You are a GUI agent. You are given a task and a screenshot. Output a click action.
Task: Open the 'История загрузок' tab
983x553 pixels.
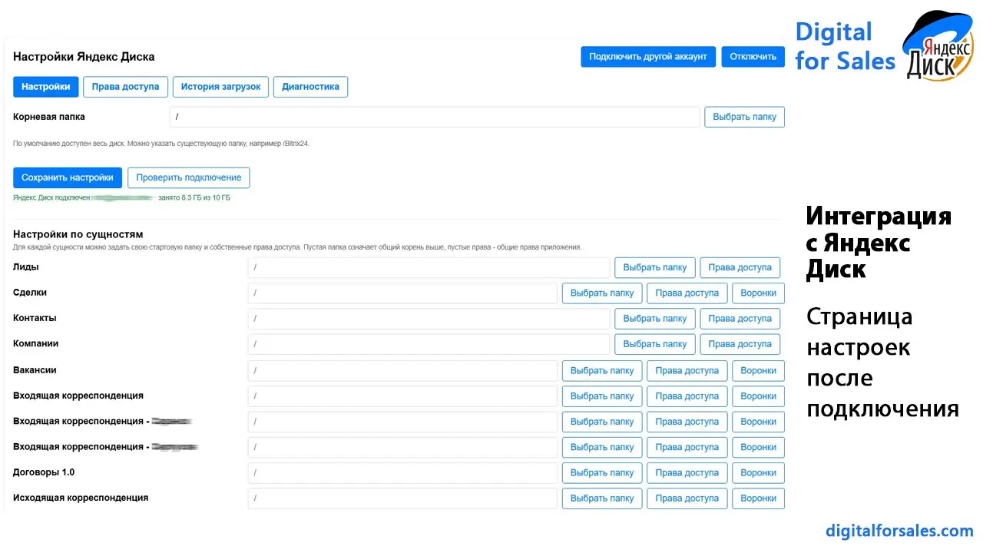[220, 87]
